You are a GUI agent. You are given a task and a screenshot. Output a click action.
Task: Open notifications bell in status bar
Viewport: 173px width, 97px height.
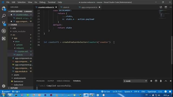click(x=170, y=92)
